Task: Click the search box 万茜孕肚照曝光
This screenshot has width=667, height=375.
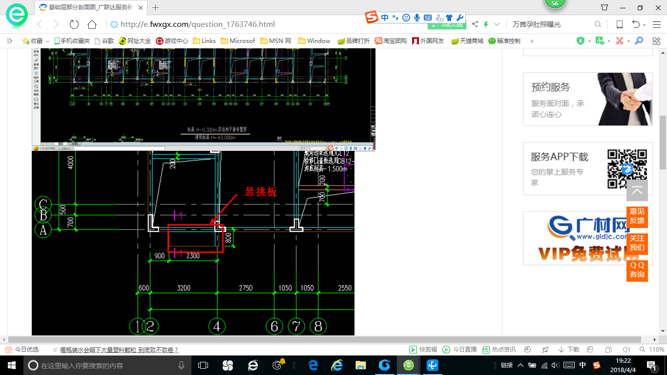Action: pyautogui.click(x=537, y=24)
